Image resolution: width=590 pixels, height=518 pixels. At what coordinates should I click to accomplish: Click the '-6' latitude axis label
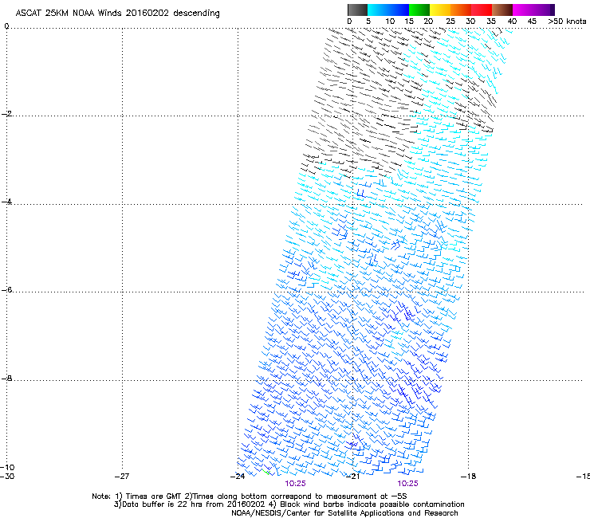6,289
